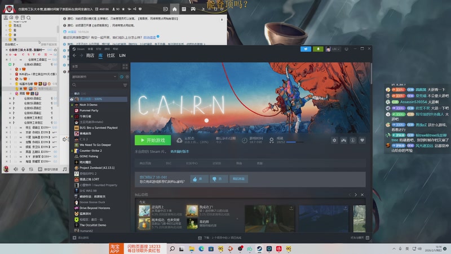
Task: Click the library search magnifier field
Action: 74,85
